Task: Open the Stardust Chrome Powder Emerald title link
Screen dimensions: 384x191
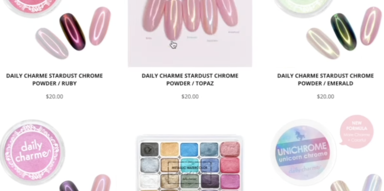Action: click(325, 79)
